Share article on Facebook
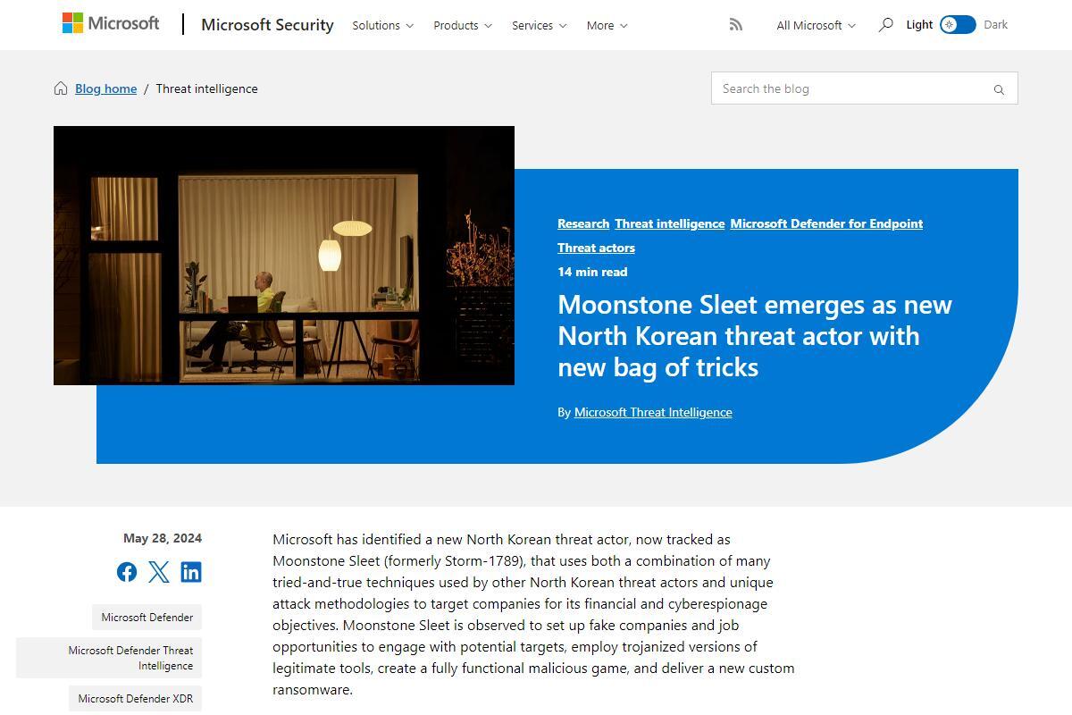Image resolution: width=1072 pixels, height=715 pixels. (127, 572)
